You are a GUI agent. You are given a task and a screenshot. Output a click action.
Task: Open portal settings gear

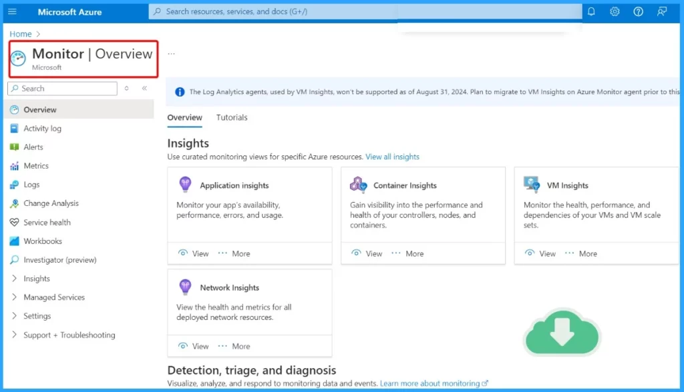(615, 11)
